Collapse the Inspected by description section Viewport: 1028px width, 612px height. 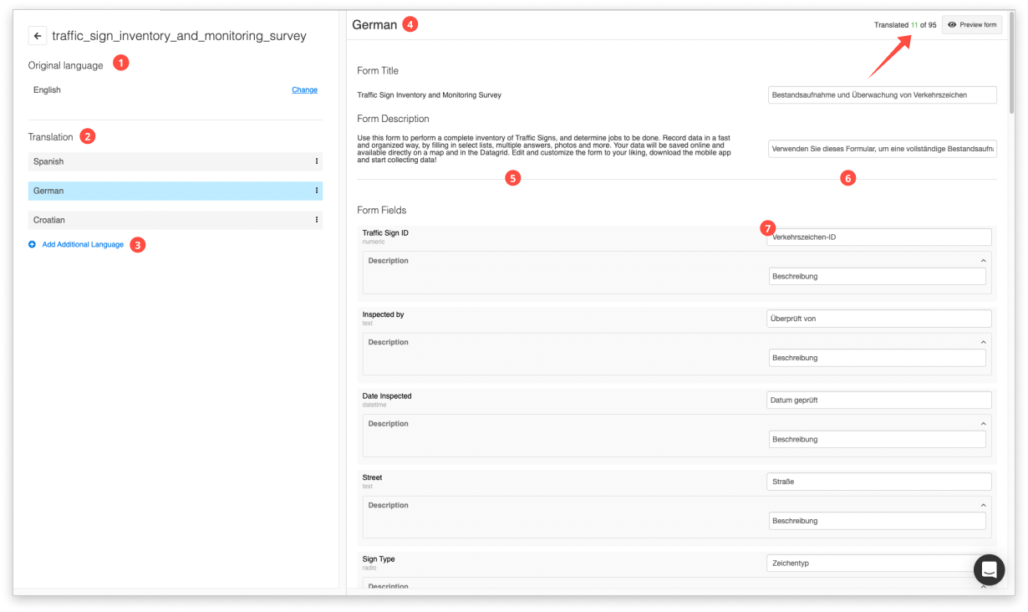click(x=983, y=341)
